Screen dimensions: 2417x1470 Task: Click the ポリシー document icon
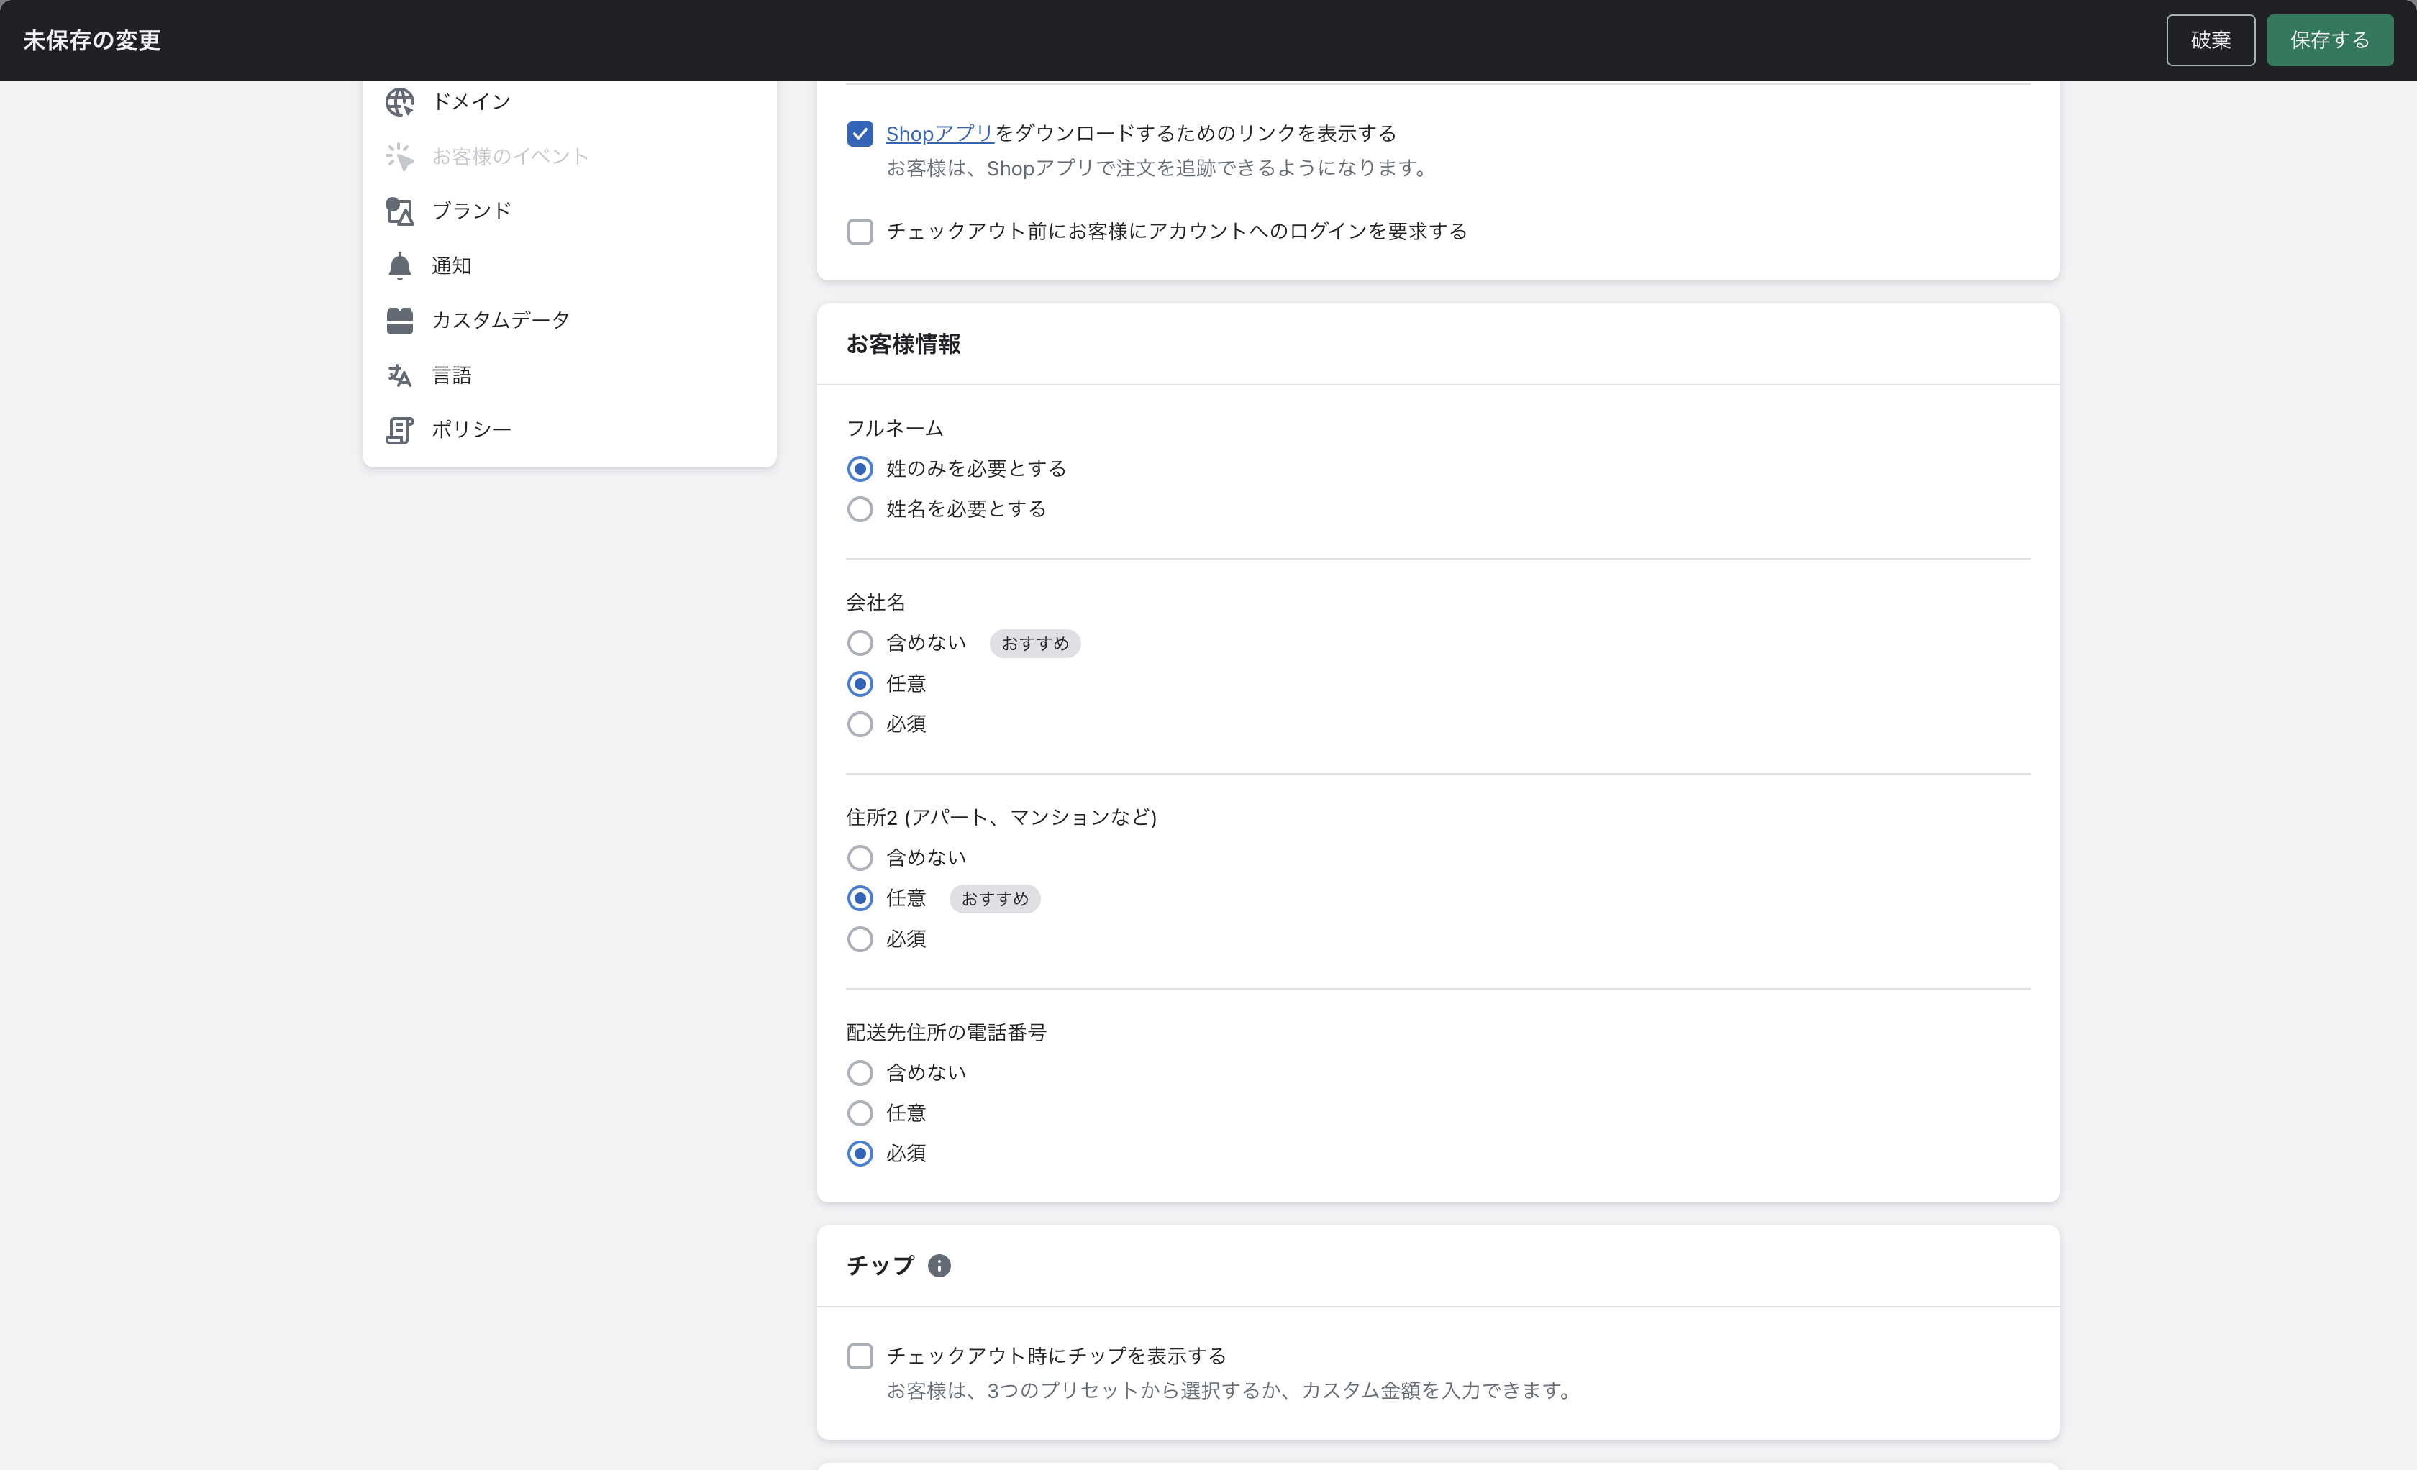[399, 431]
